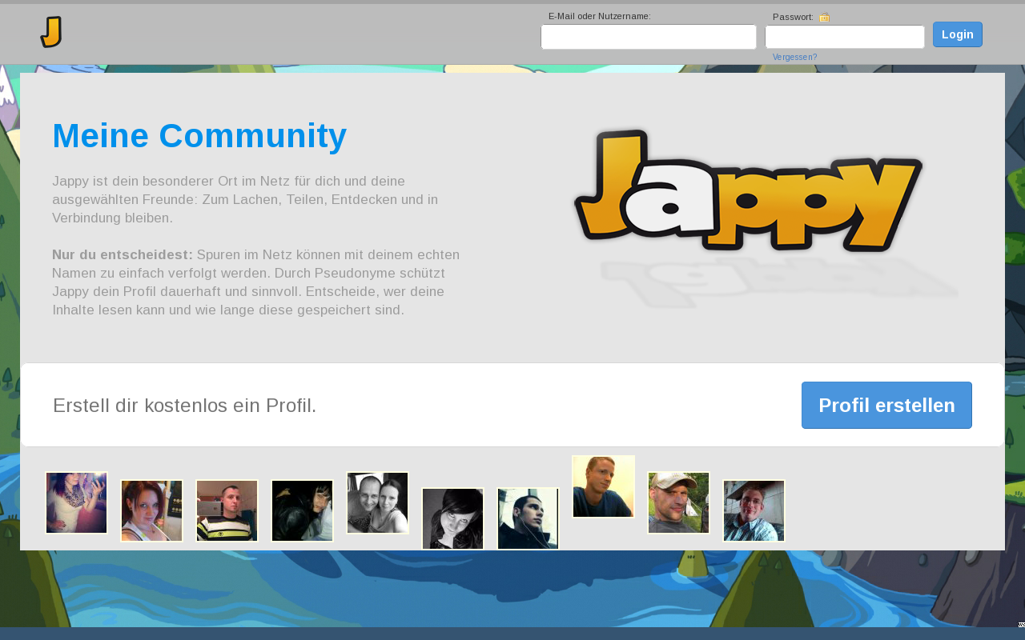Click the 'Nur du entscheidest:' bold text

(123, 254)
